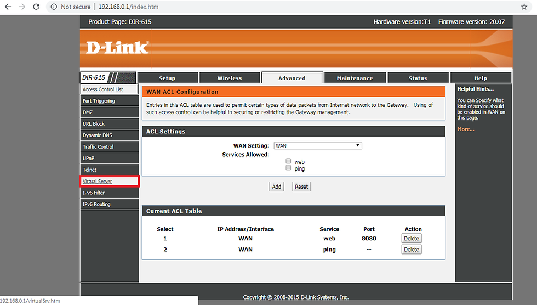
Task: Switch to the Wireless tab
Action: [x=230, y=78]
